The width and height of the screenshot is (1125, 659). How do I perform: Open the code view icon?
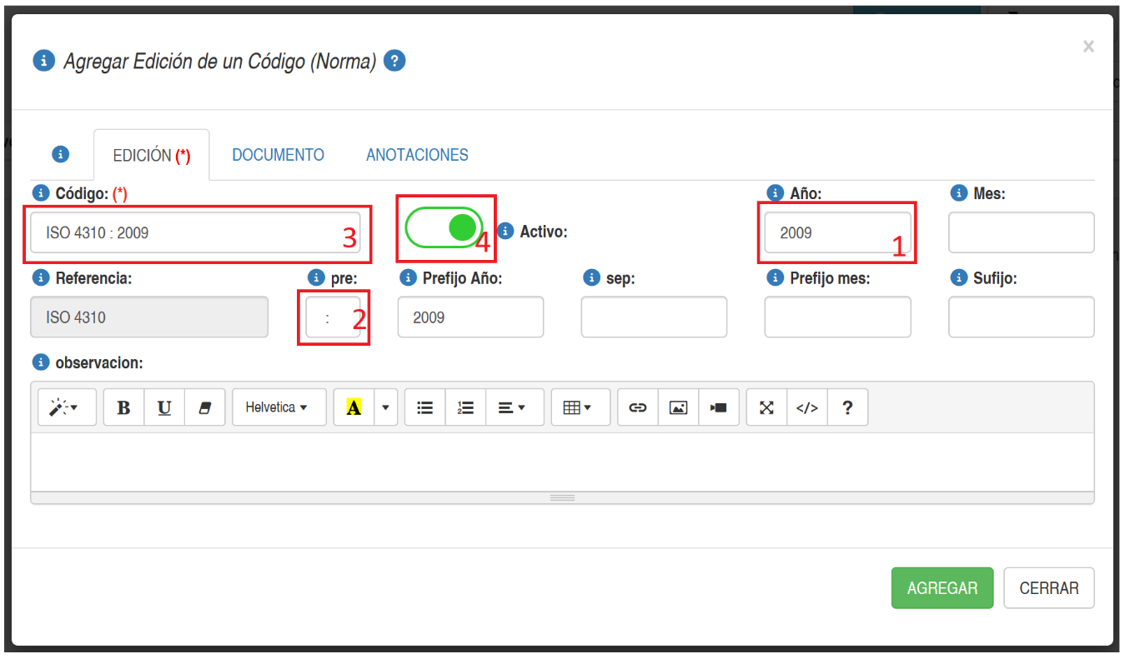tap(807, 407)
